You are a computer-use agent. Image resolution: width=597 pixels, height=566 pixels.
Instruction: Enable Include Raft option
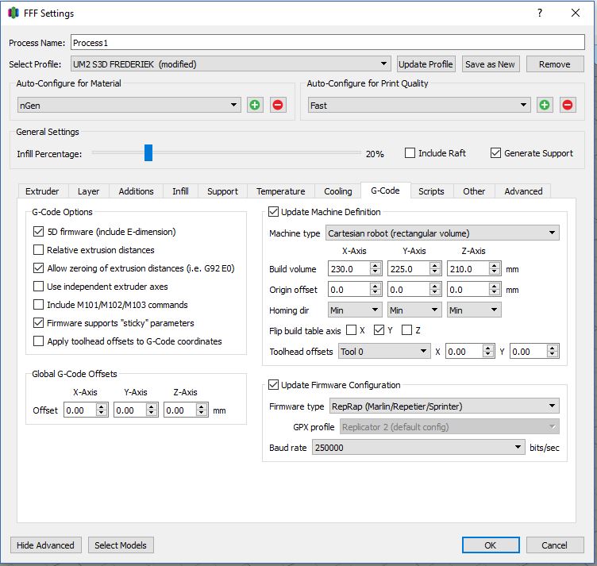point(410,153)
